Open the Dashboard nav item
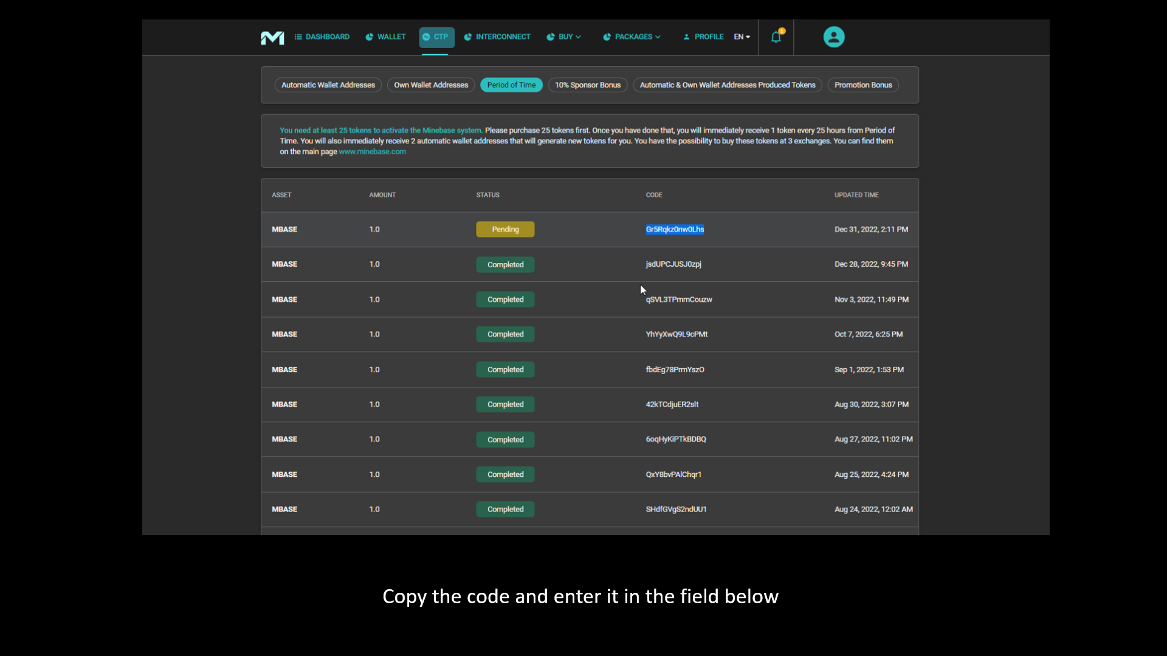This screenshot has width=1167, height=656. point(322,37)
